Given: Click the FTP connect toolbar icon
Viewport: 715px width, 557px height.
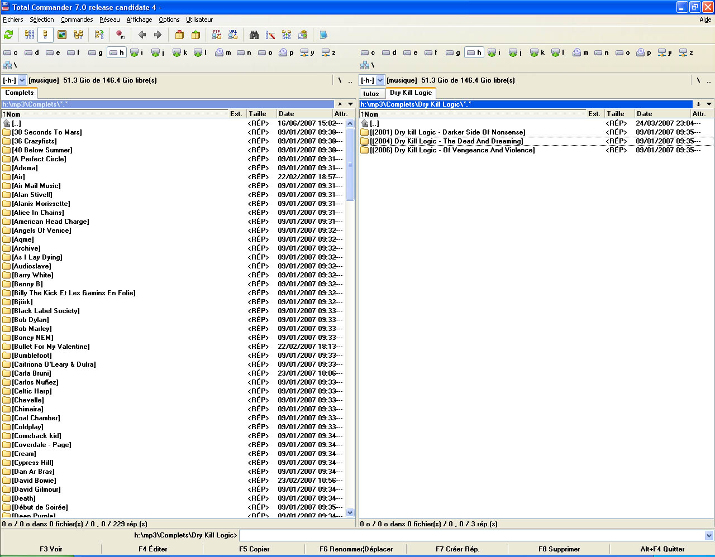Looking at the screenshot, I should pyautogui.click(x=217, y=35).
